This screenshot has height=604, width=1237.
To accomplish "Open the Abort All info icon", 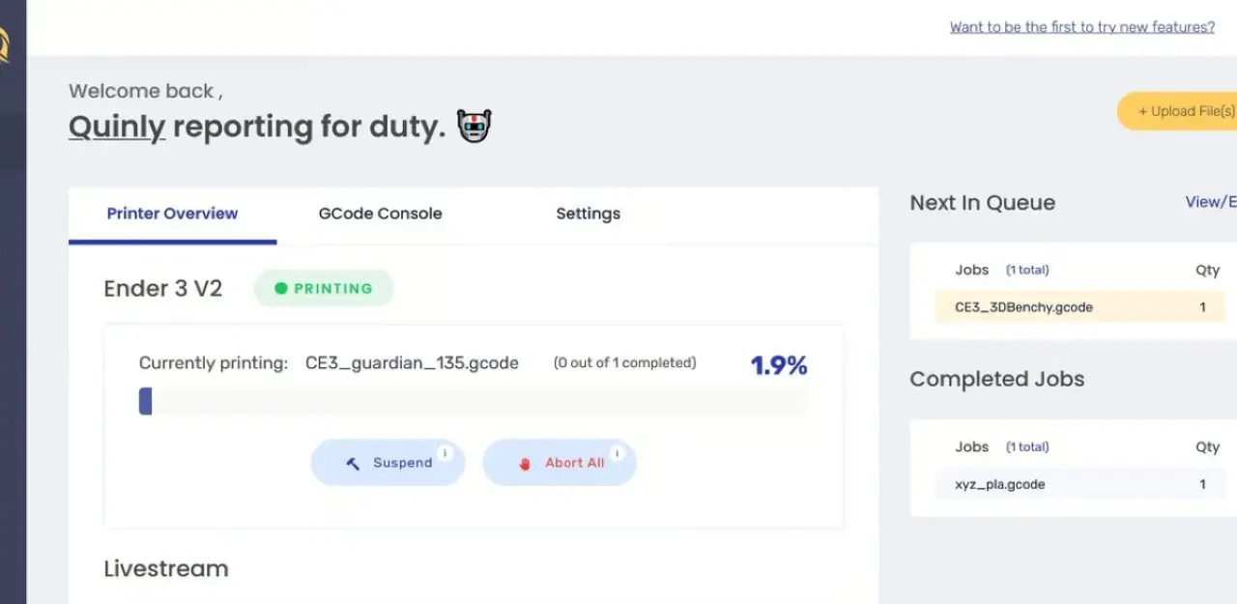I will click(617, 452).
